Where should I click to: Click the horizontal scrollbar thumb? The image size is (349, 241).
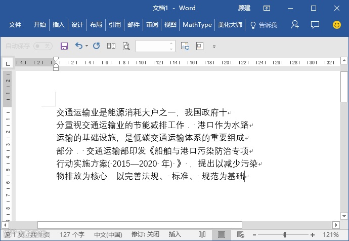(x=140, y=225)
